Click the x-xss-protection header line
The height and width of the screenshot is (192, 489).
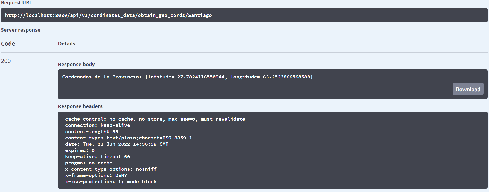(x=110, y=182)
